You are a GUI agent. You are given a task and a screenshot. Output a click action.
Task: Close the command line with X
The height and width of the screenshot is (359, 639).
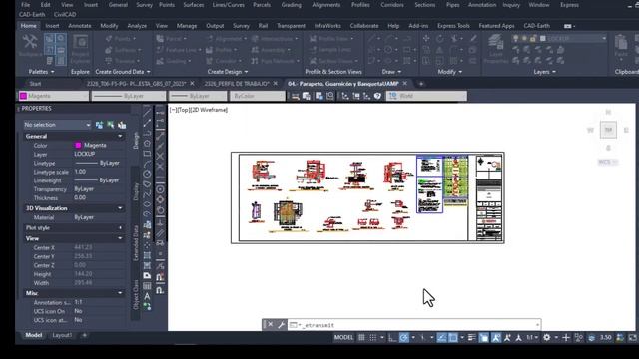(271, 325)
